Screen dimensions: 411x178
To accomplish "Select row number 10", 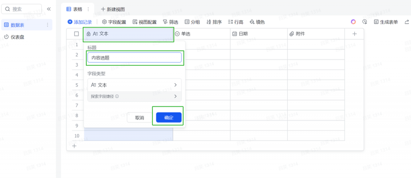I will [77, 136].
